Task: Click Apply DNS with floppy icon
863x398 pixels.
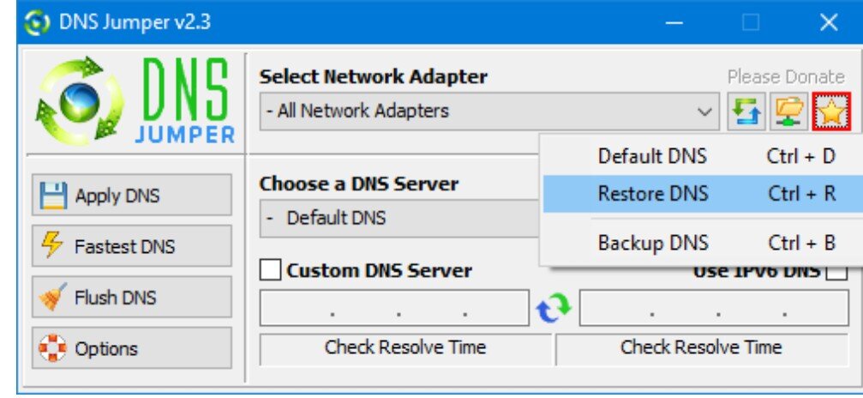Action: [132, 196]
